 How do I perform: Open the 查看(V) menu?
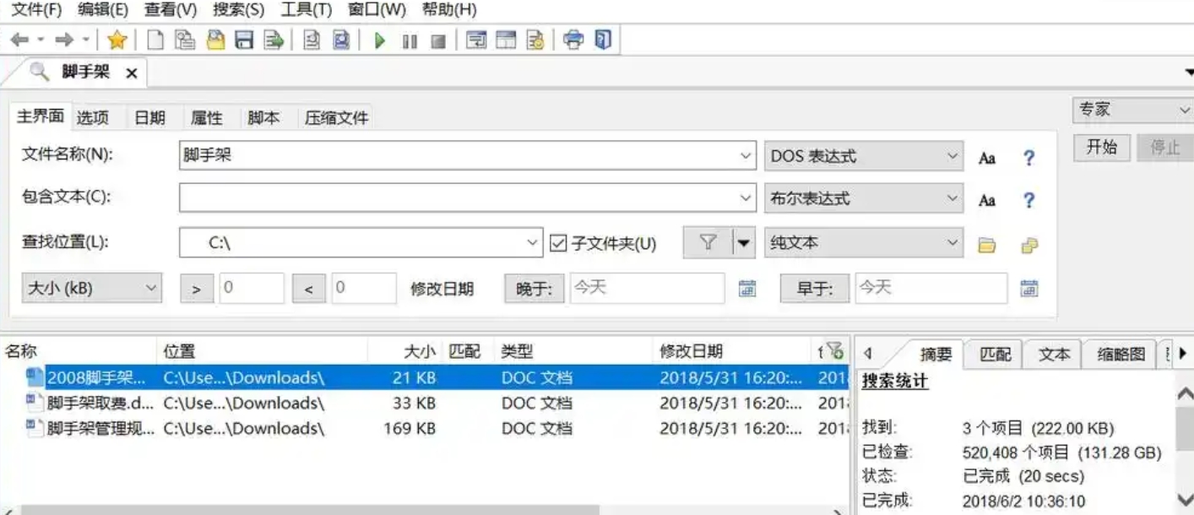click(171, 10)
